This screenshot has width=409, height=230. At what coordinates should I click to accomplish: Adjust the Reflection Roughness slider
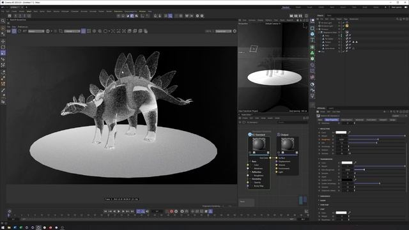click(x=377, y=139)
